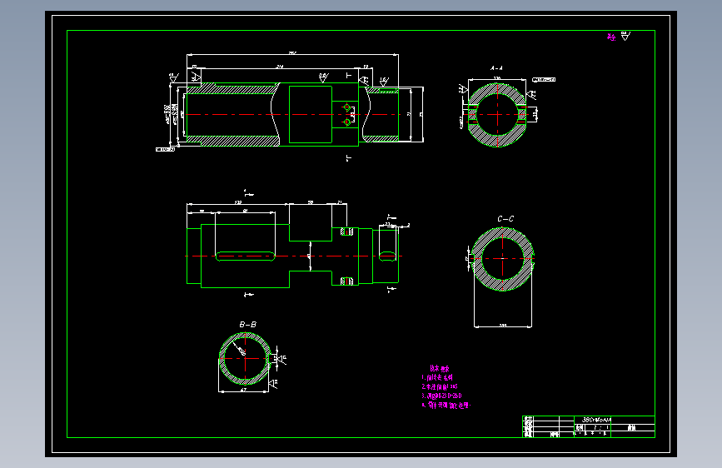Image resolution: width=722 pixels, height=468 pixels.
Task: Select the upper small circle hole in top view
Action: coord(346,107)
